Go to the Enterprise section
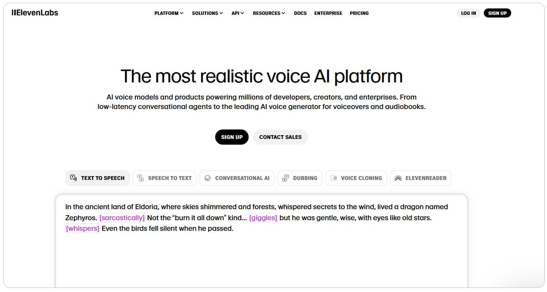 click(328, 13)
